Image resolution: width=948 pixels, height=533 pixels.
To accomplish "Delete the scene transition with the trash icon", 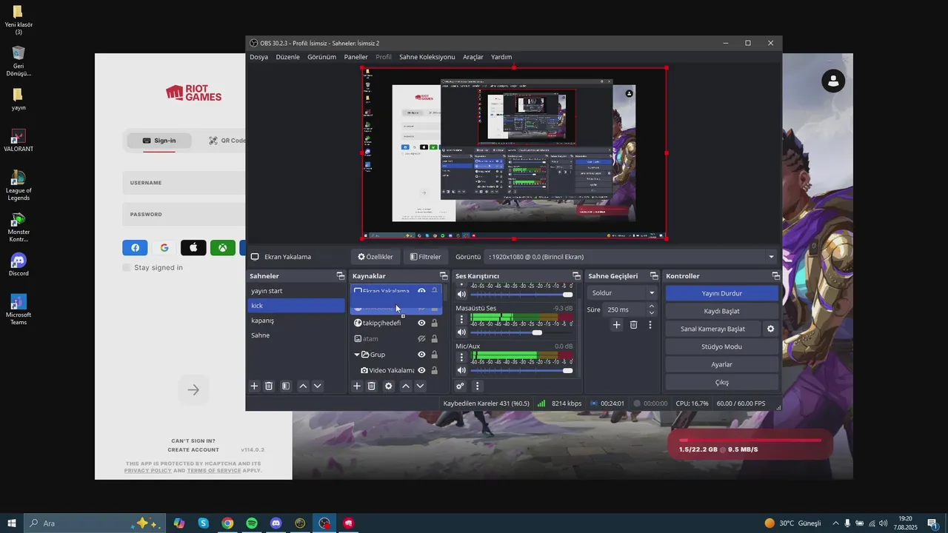I will point(633,324).
